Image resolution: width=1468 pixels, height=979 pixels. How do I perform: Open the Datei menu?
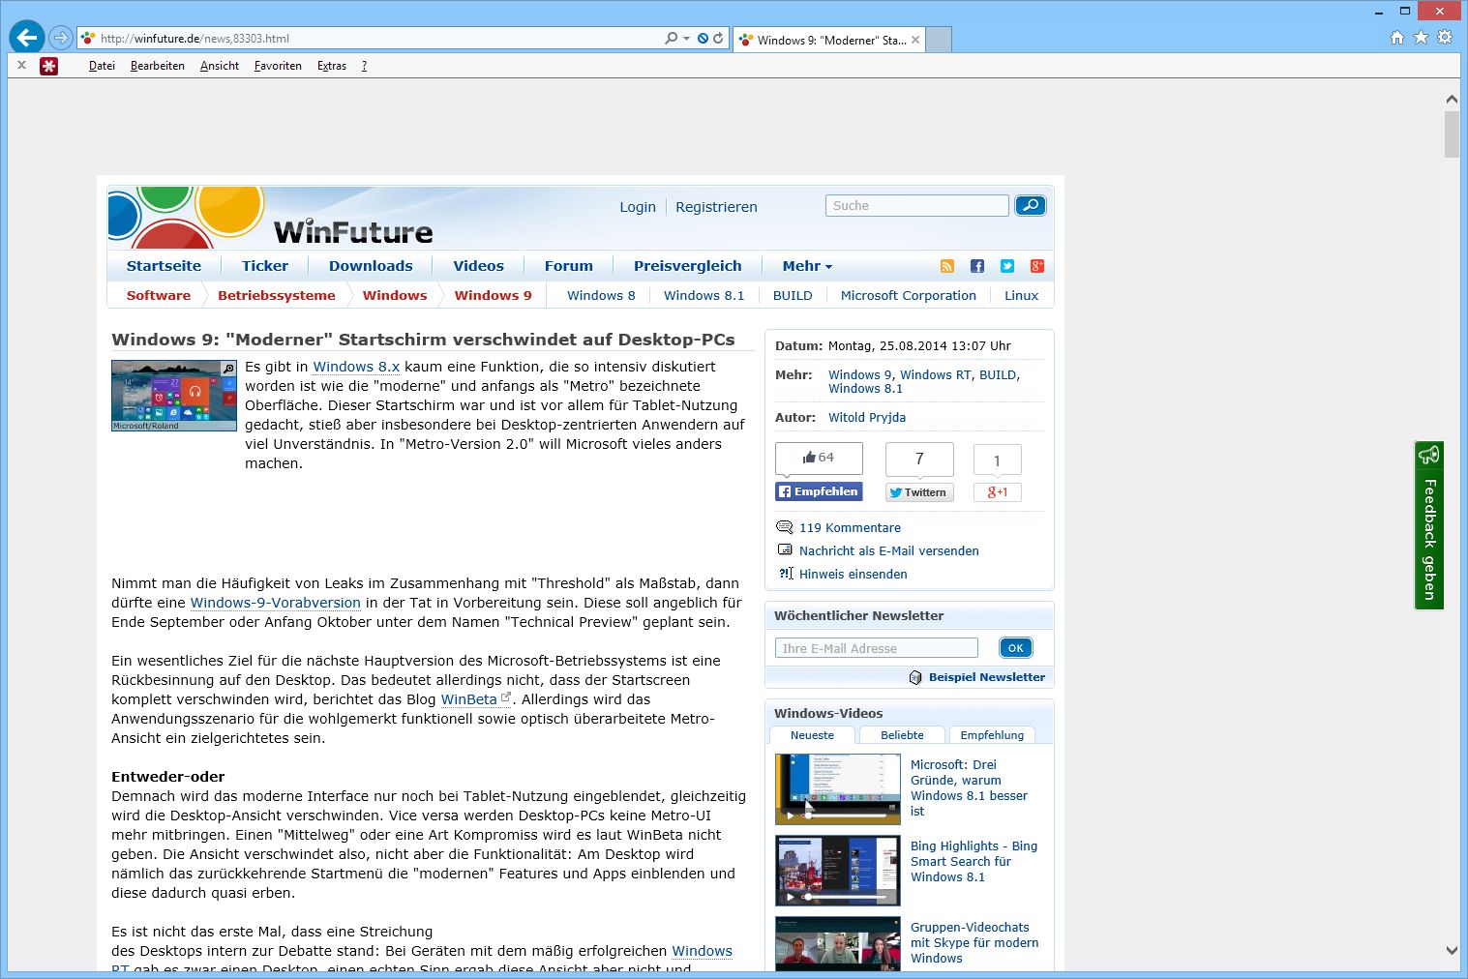pos(102,66)
